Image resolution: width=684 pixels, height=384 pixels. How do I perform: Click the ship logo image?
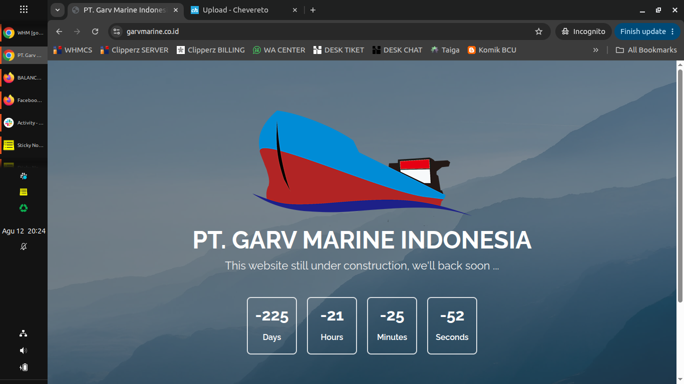tap(362, 163)
